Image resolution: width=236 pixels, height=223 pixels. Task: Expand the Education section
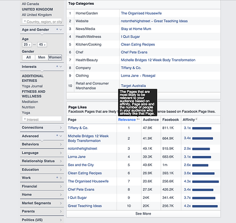coord(42,170)
